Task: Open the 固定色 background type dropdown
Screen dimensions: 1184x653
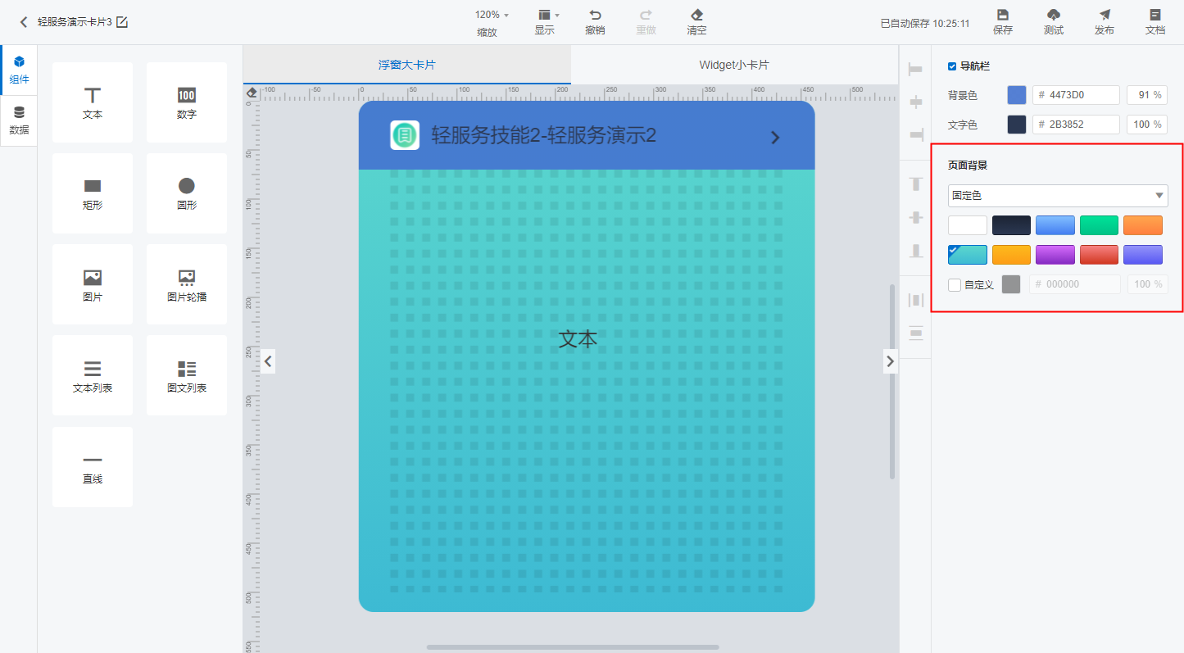Action: (x=1058, y=196)
